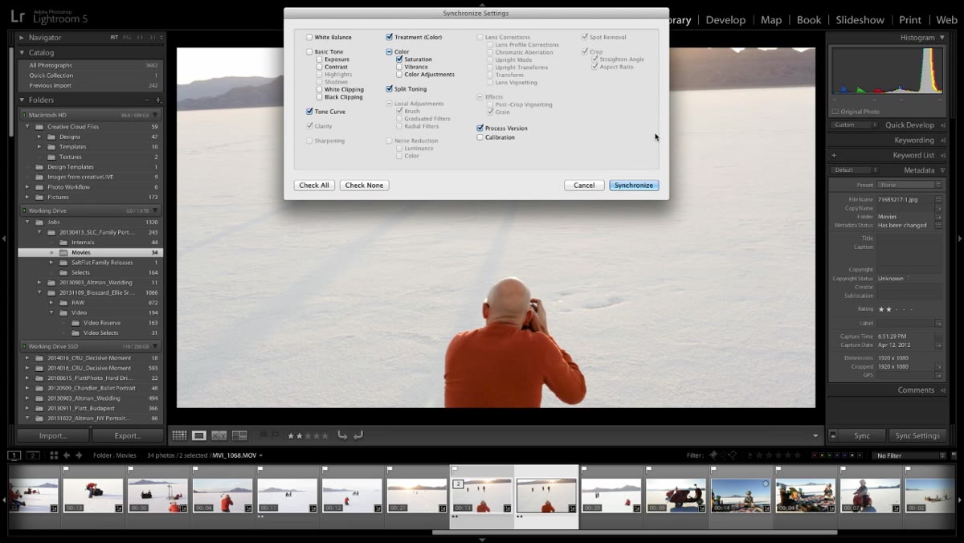This screenshot has width=964, height=543.
Task: Go back using filmstrip left arrow
Action: tap(67, 455)
